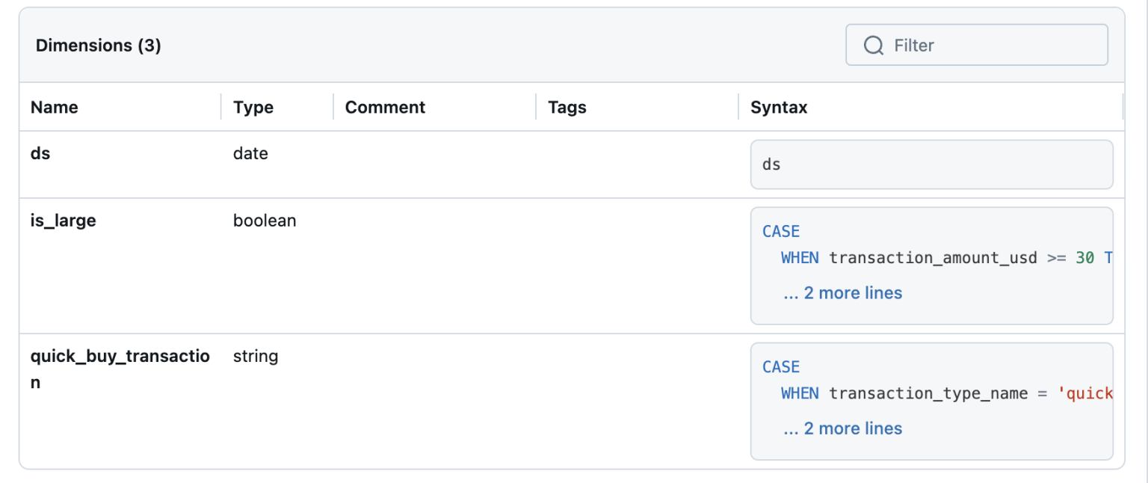This screenshot has width=1148, height=483.
Task: Click the Tags column header
Action: 567,107
